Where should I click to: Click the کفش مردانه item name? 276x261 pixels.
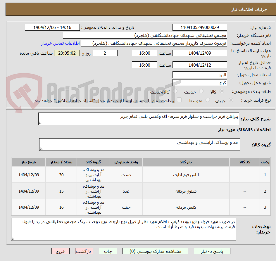tap(186, 207)
